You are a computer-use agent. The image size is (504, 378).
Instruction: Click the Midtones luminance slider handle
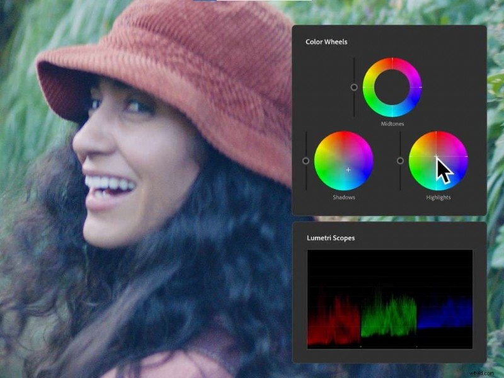point(355,88)
